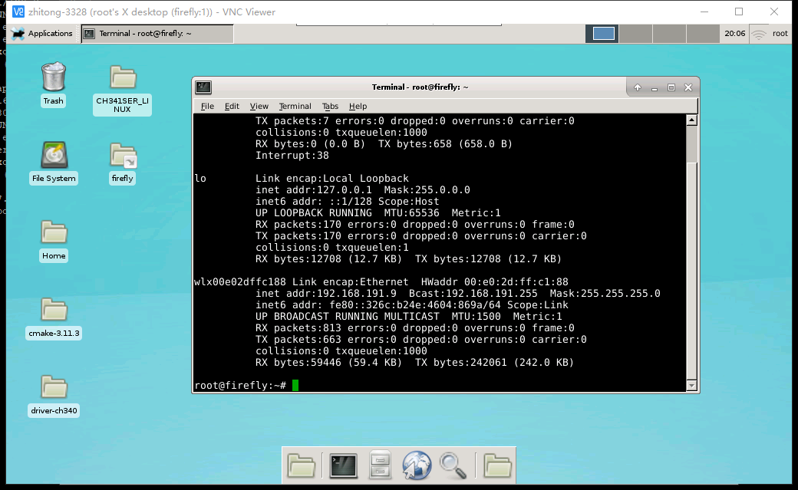This screenshot has width=798, height=490.
Task: Switch to the second workspace
Action: pyautogui.click(x=636, y=34)
